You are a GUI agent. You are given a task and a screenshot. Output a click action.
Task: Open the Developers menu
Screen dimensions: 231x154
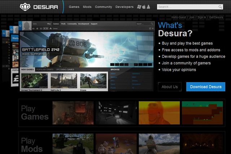click(125, 7)
